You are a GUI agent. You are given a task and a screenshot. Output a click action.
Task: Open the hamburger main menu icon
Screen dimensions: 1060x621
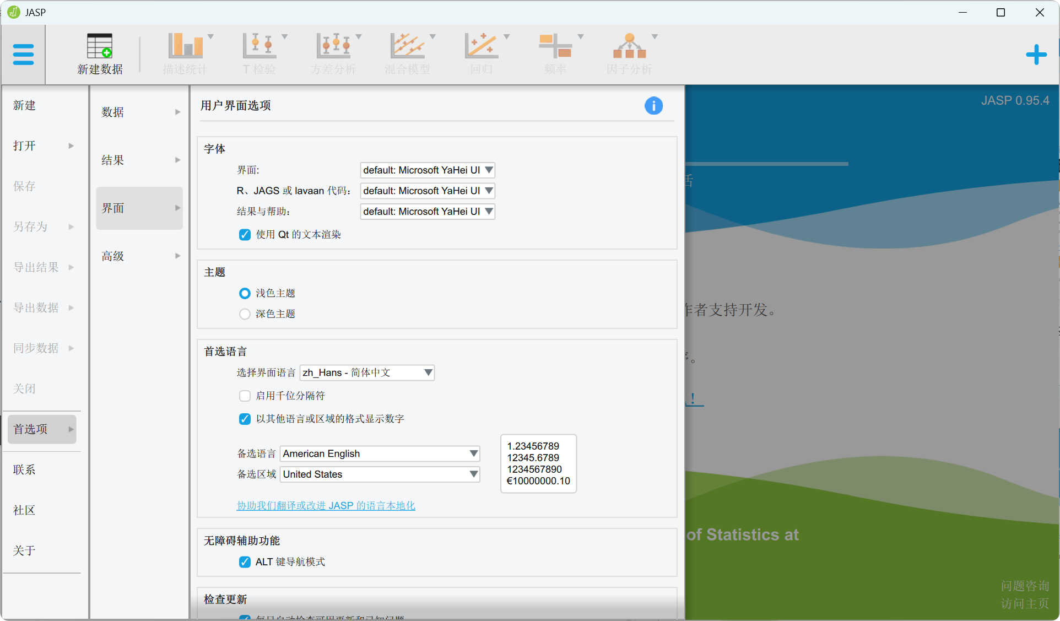click(23, 55)
